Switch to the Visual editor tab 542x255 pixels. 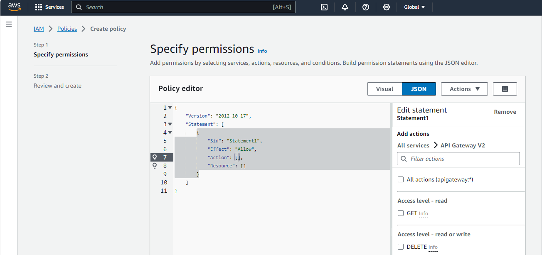(384, 89)
